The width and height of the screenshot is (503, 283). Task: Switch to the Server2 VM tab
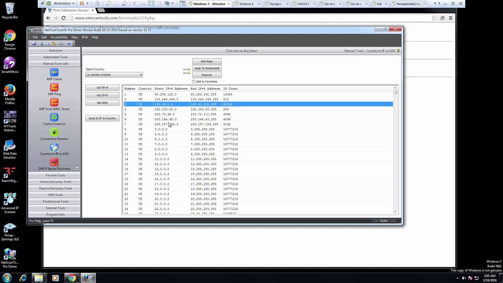[x=330, y=4]
